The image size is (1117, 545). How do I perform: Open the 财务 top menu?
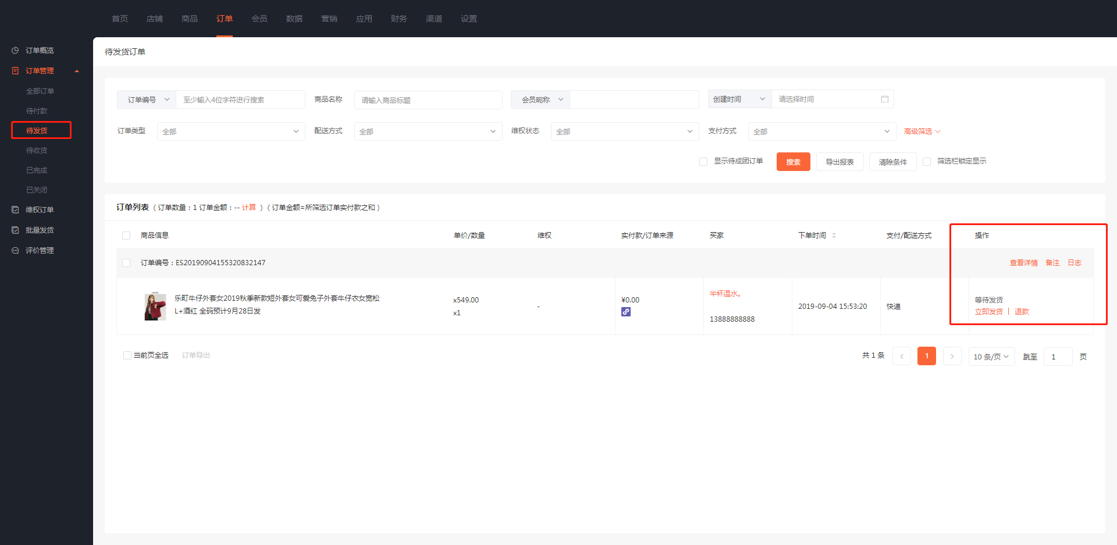tap(399, 19)
